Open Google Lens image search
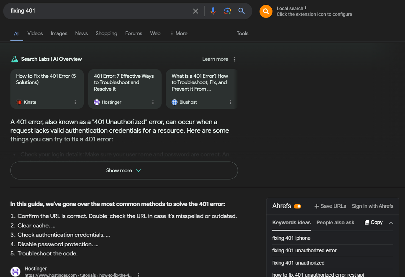 click(227, 11)
